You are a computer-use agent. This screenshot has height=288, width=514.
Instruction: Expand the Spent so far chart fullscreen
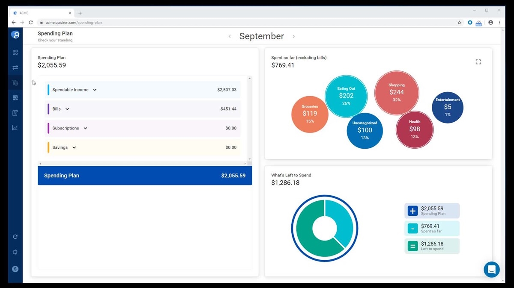478,62
